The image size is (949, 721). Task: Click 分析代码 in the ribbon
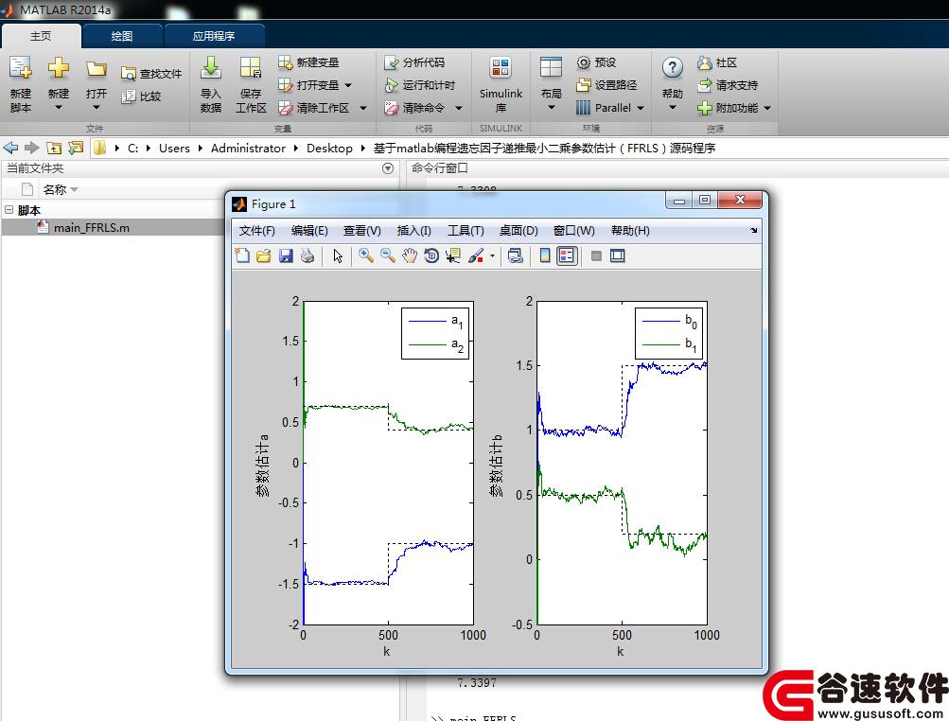click(414, 62)
